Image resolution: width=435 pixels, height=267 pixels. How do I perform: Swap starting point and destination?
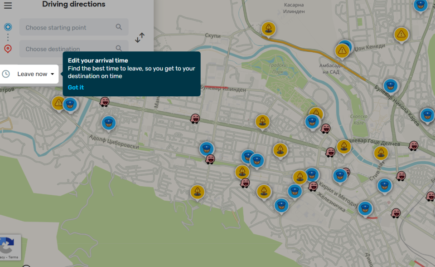point(140,38)
